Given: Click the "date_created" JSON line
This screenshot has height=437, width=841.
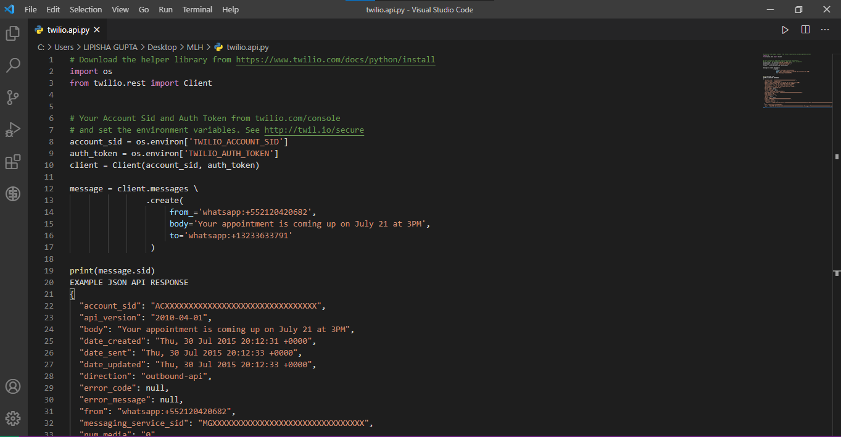Looking at the screenshot, I should (198, 341).
